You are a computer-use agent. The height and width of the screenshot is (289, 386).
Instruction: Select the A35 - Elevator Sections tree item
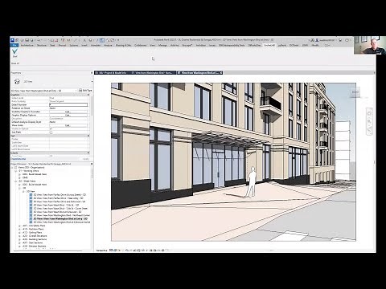[x=35, y=246]
